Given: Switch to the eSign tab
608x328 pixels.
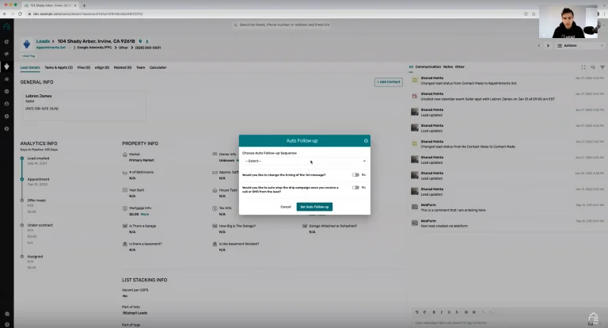Looking at the screenshot, I should [102, 67].
